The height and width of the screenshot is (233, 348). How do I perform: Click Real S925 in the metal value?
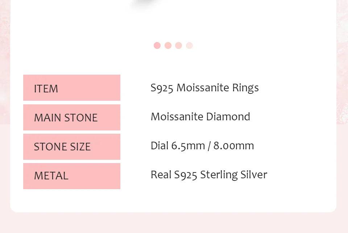click(x=174, y=175)
